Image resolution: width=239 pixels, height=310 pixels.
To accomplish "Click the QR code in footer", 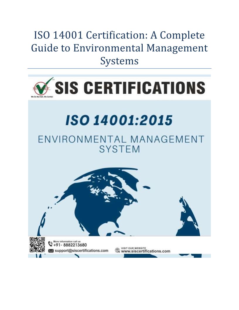I will [37, 245].
